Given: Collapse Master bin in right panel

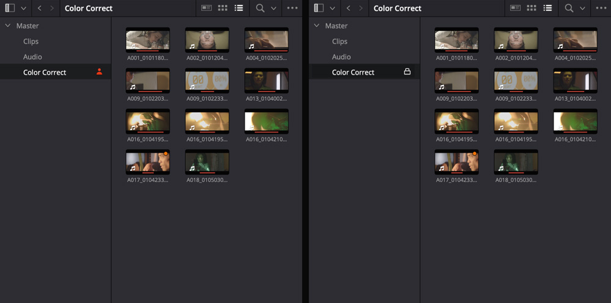Looking at the screenshot, I should 317,26.
